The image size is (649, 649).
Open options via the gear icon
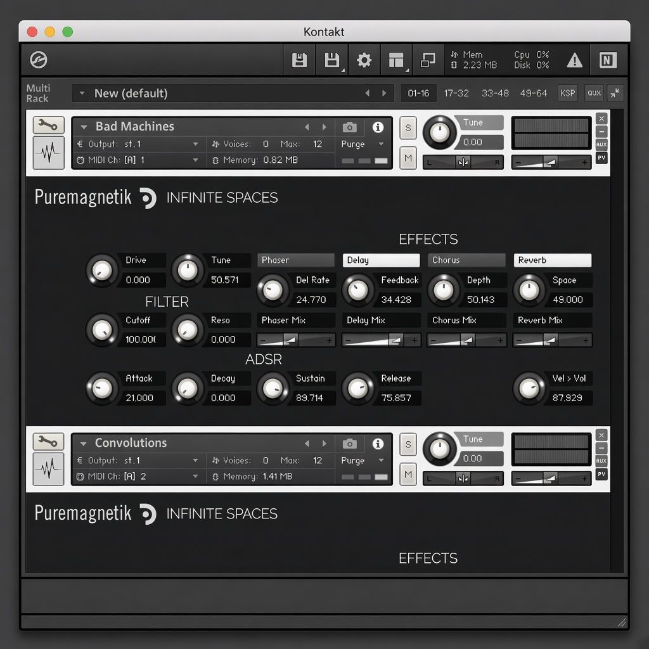[364, 60]
